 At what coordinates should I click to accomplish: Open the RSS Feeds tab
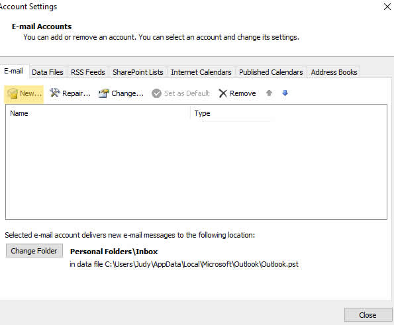pos(88,72)
